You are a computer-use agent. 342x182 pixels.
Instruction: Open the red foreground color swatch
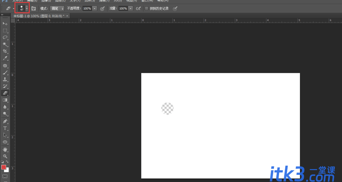[x=3, y=167]
